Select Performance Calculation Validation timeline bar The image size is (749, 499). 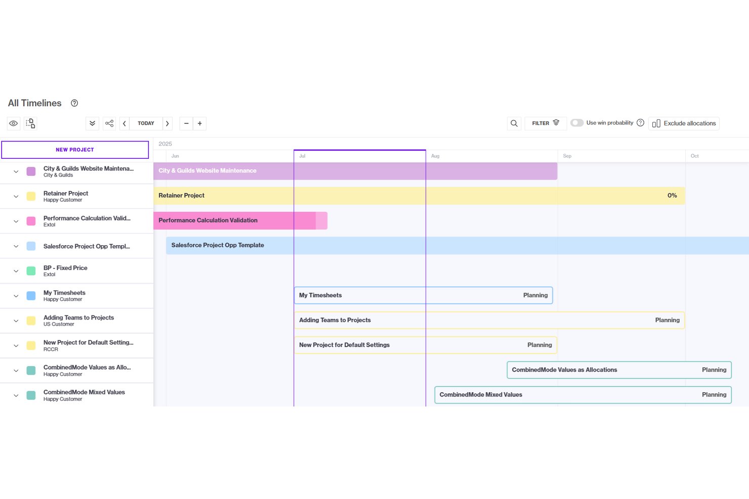240,220
